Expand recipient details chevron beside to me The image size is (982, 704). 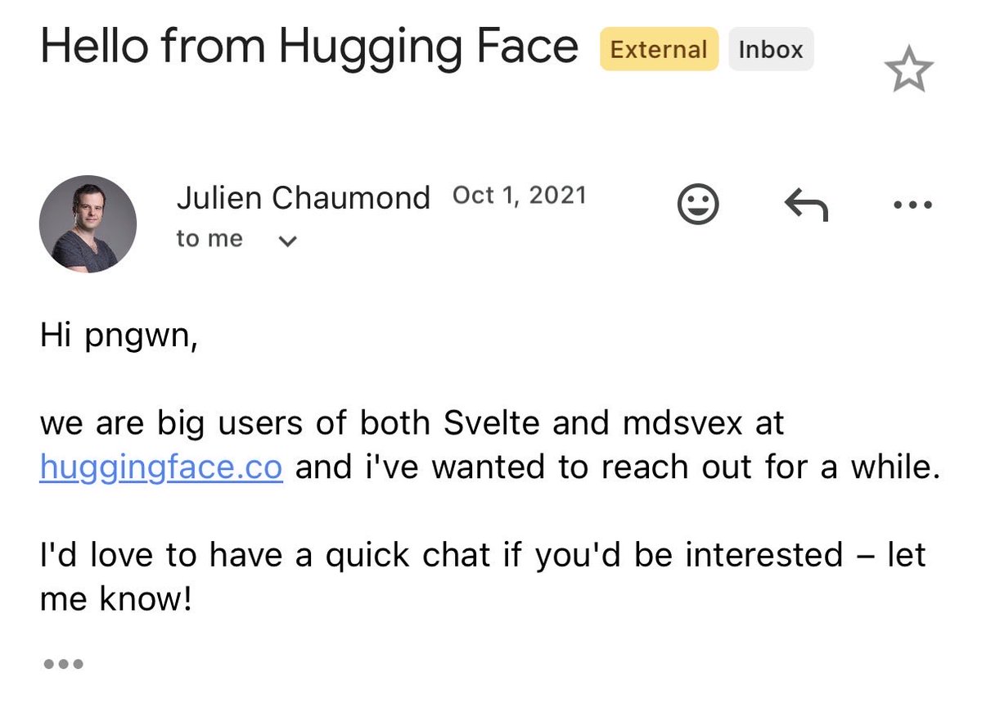(x=287, y=241)
